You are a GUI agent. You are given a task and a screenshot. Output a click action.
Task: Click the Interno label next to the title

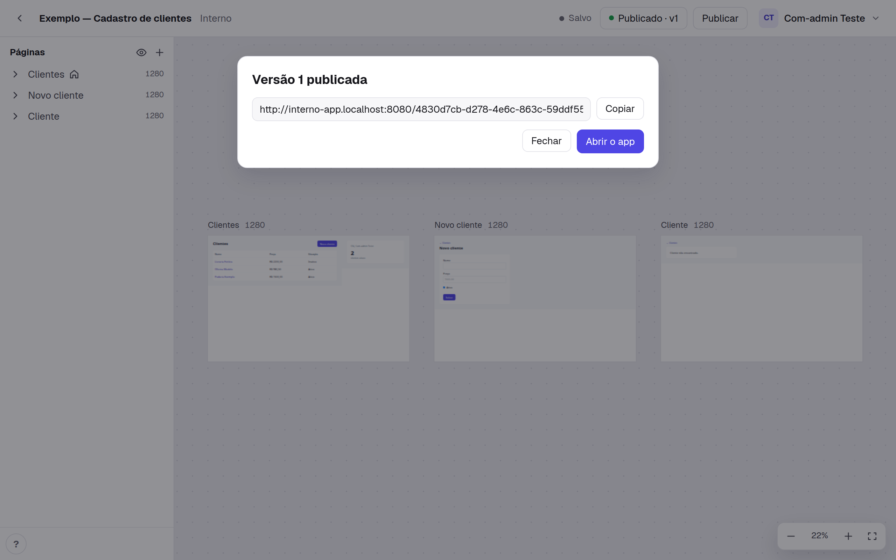pyautogui.click(x=216, y=18)
